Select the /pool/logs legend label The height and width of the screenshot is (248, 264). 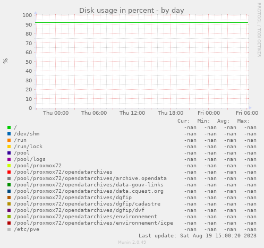pos(30,159)
